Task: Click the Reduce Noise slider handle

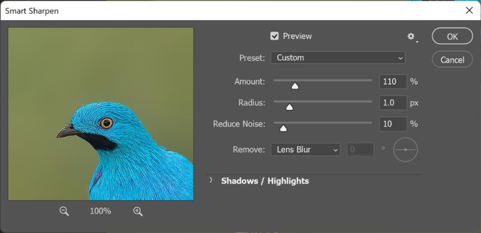Action: (283, 128)
